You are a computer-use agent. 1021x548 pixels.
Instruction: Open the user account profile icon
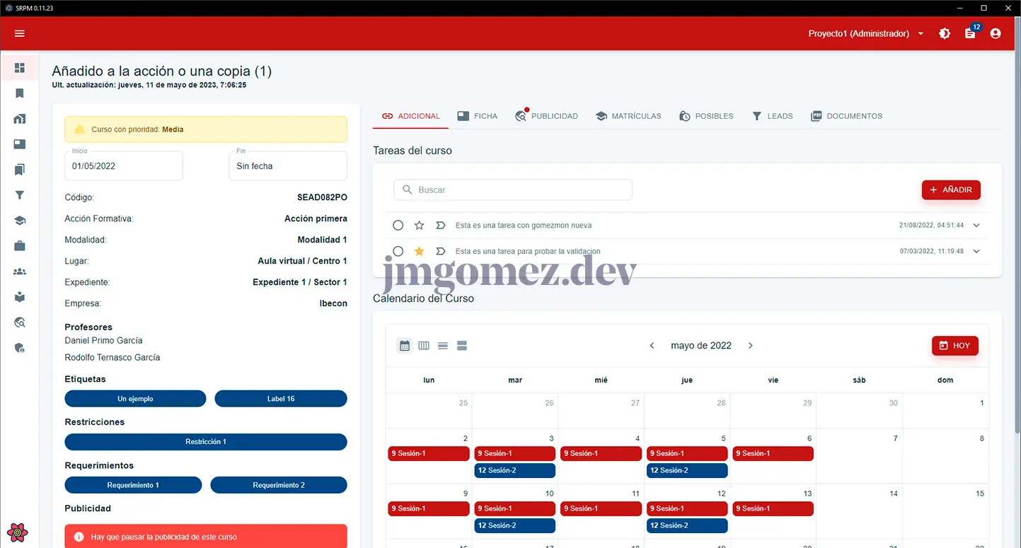[x=996, y=34]
